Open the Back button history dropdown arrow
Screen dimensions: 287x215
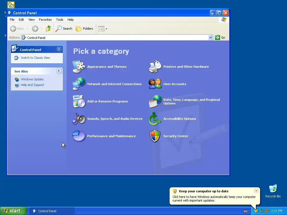click(27, 29)
